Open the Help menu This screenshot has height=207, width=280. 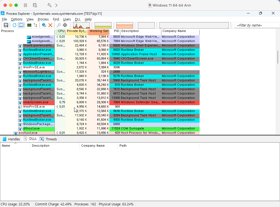click(88, 19)
